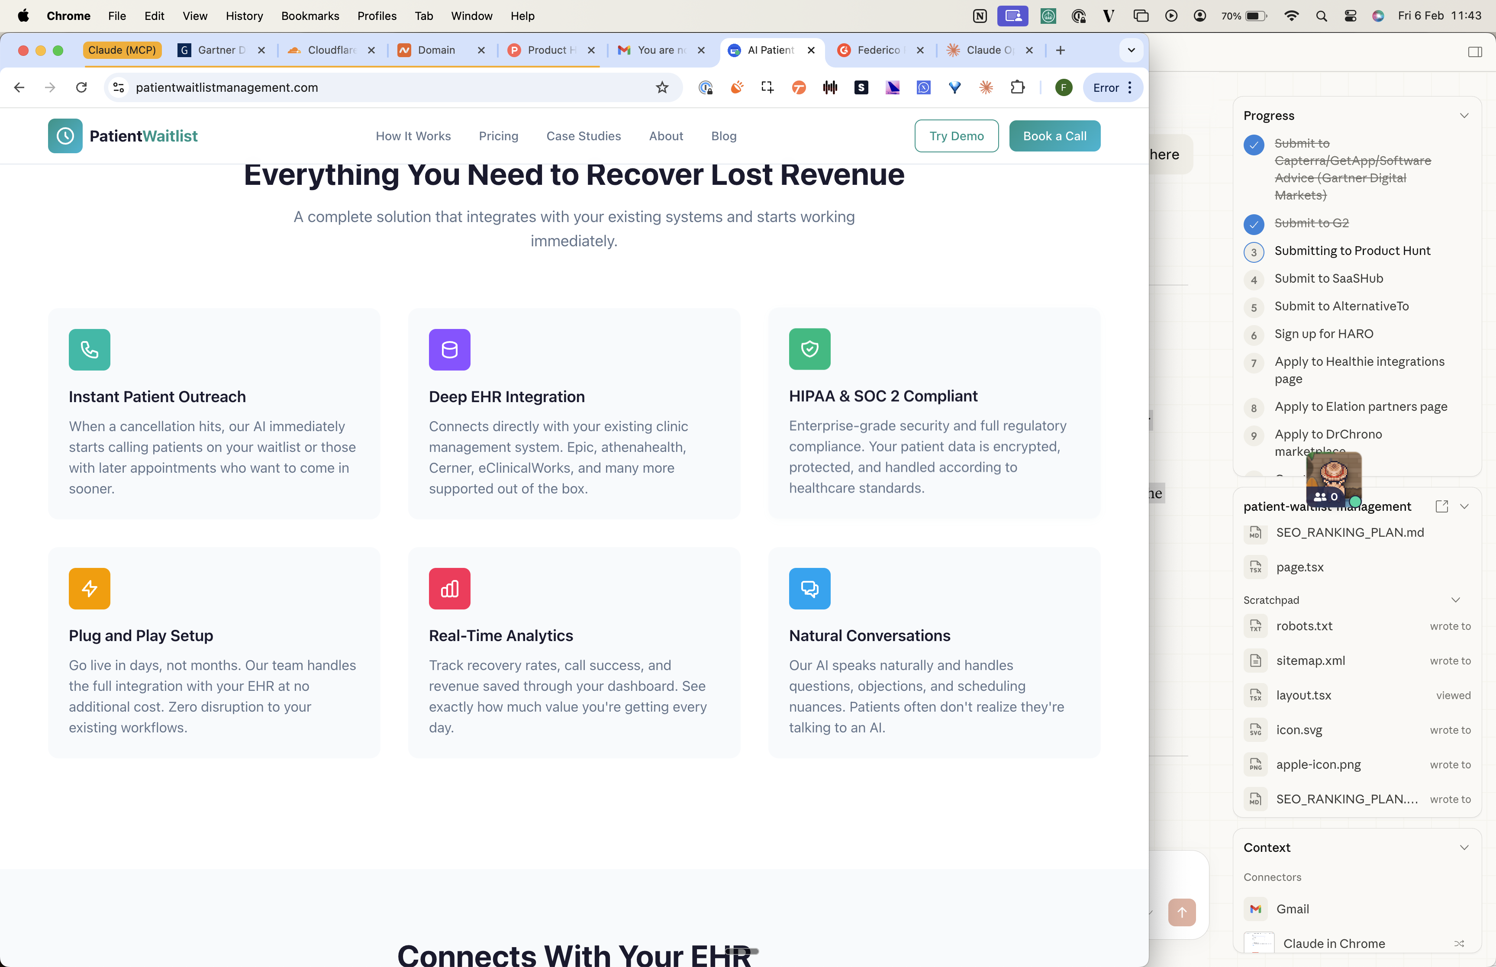Click the completed Submit to G2 checkmark
This screenshot has width=1496, height=967.
pyautogui.click(x=1254, y=223)
